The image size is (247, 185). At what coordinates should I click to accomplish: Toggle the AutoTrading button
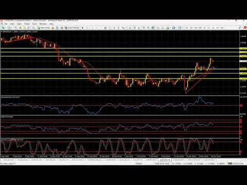pos(72,28)
